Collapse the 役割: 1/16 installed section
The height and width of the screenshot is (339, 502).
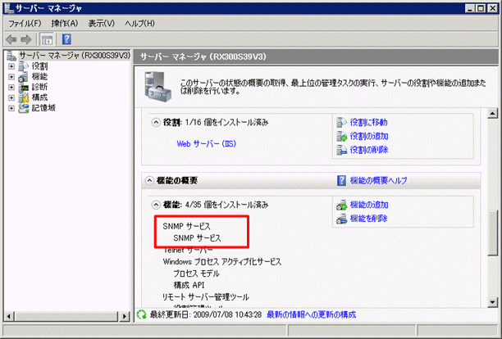[157, 123]
